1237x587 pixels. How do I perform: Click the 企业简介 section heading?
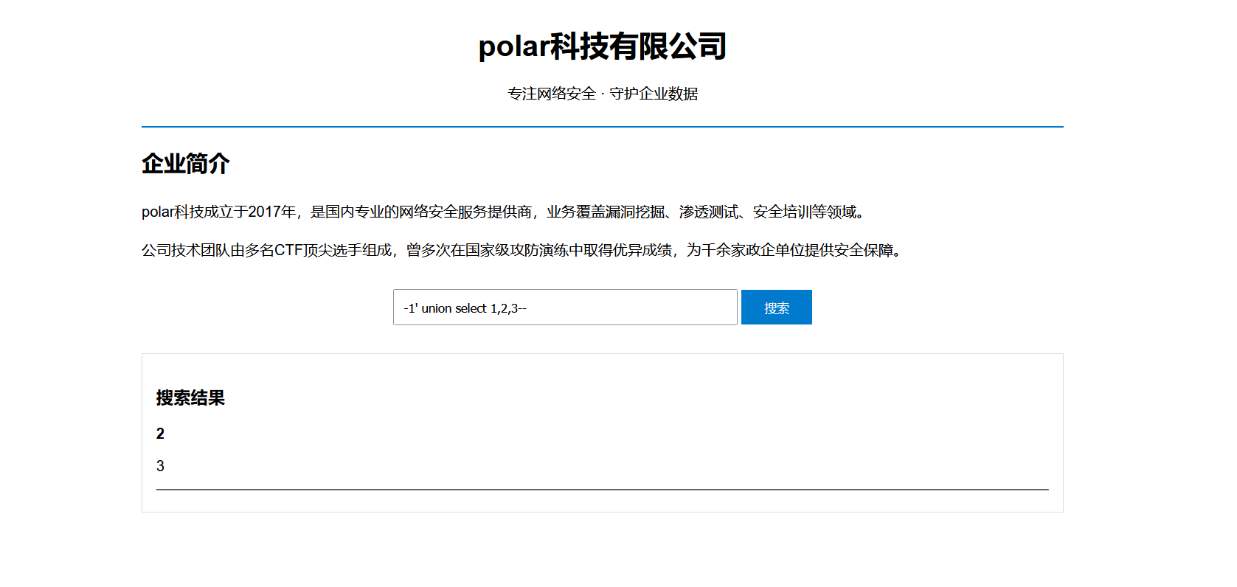pos(186,164)
